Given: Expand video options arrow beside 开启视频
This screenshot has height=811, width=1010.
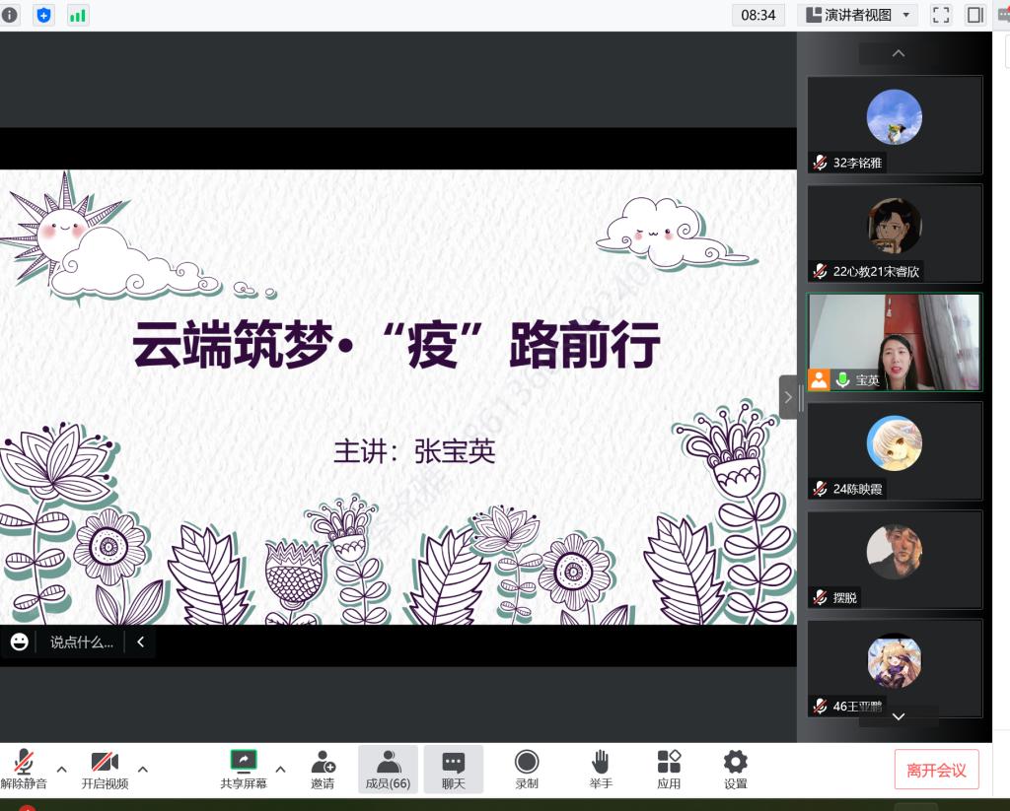Looking at the screenshot, I should point(143,769).
